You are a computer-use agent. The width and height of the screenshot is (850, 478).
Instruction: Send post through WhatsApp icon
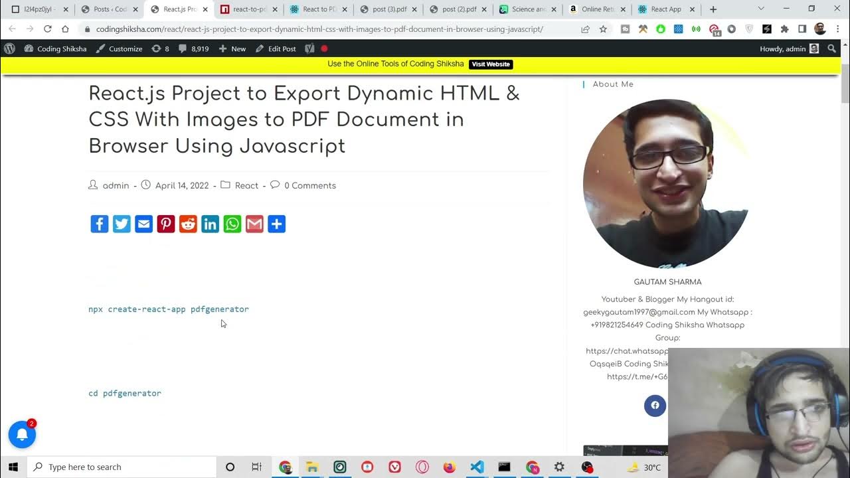pos(232,224)
